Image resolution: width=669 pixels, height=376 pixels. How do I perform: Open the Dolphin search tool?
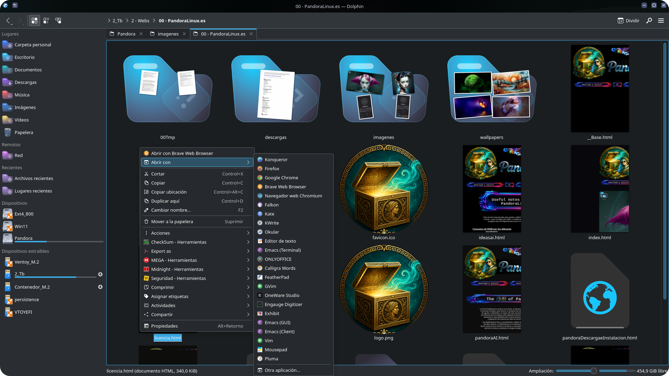coord(649,21)
